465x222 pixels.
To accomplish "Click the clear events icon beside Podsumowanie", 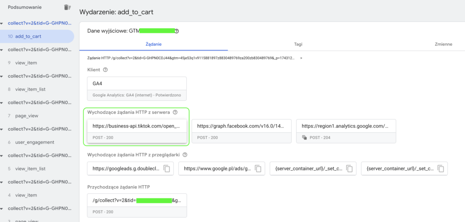I will tap(67, 7).
